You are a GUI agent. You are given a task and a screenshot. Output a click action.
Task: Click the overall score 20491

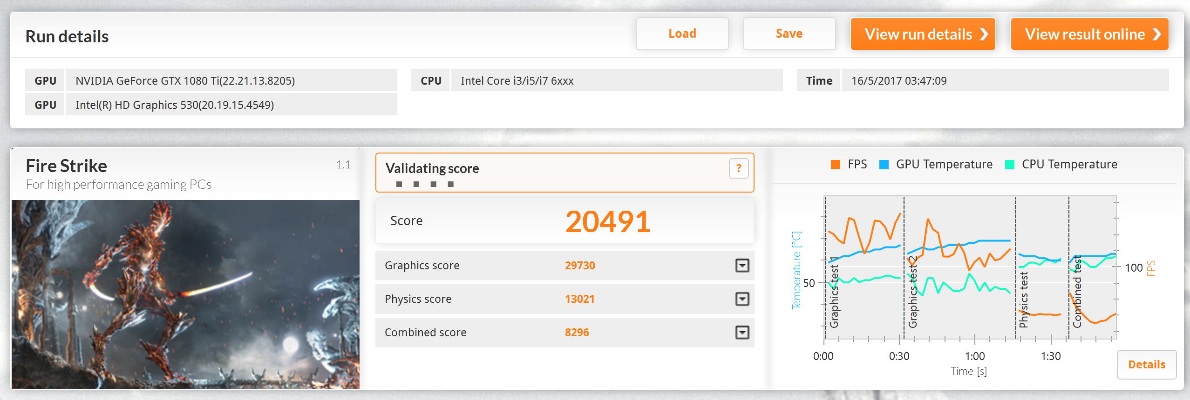[x=607, y=221]
